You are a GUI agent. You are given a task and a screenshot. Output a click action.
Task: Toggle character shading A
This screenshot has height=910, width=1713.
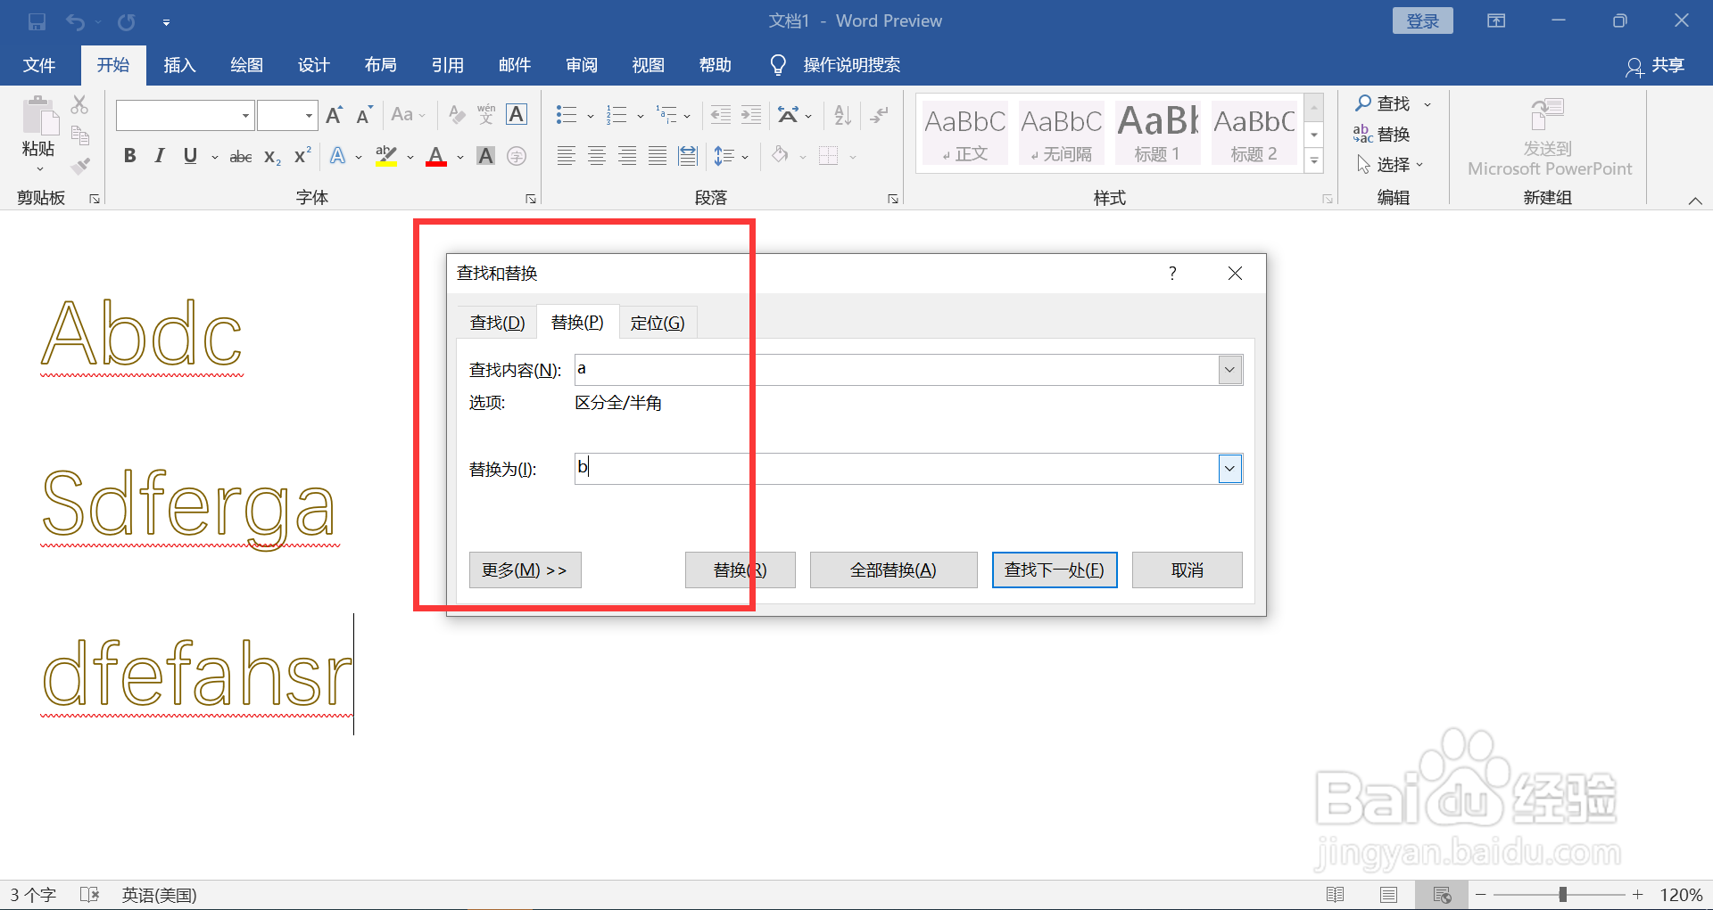pyautogui.click(x=486, y=156)
